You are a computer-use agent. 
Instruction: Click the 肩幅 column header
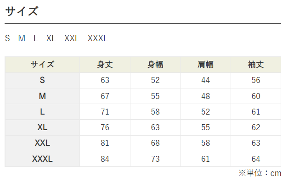pyautogui.click(x=205, y=65)
